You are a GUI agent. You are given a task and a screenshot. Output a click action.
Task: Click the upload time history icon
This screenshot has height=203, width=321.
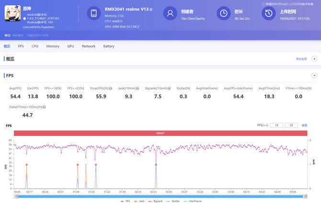pyautogui.click(x=269, y=13)
